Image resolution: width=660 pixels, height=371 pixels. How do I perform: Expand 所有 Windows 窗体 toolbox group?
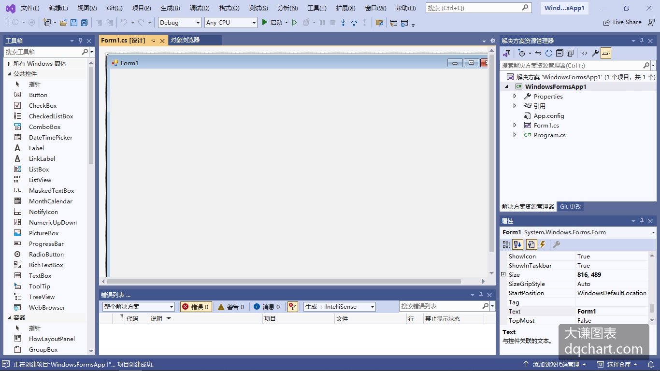[9, 64]
